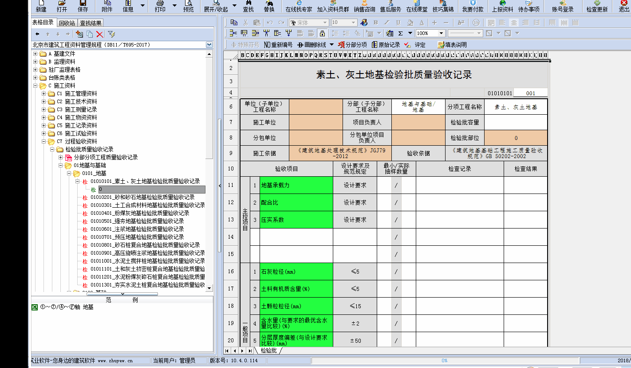
Task: Switch to the 回收站 tab
Action: (67, 23)
